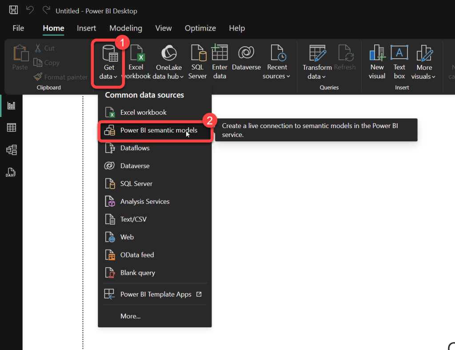Switch to the Insert ribbon tab
The width and height of the screenshot is (455, 350).
click(86, 28)
